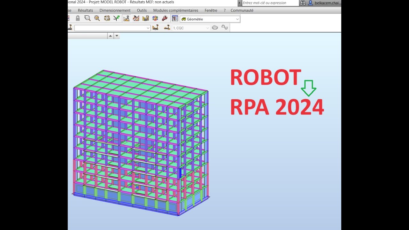Click the orange zoom-all magnifier icon
409x230 pixels.
click(97, 19)
